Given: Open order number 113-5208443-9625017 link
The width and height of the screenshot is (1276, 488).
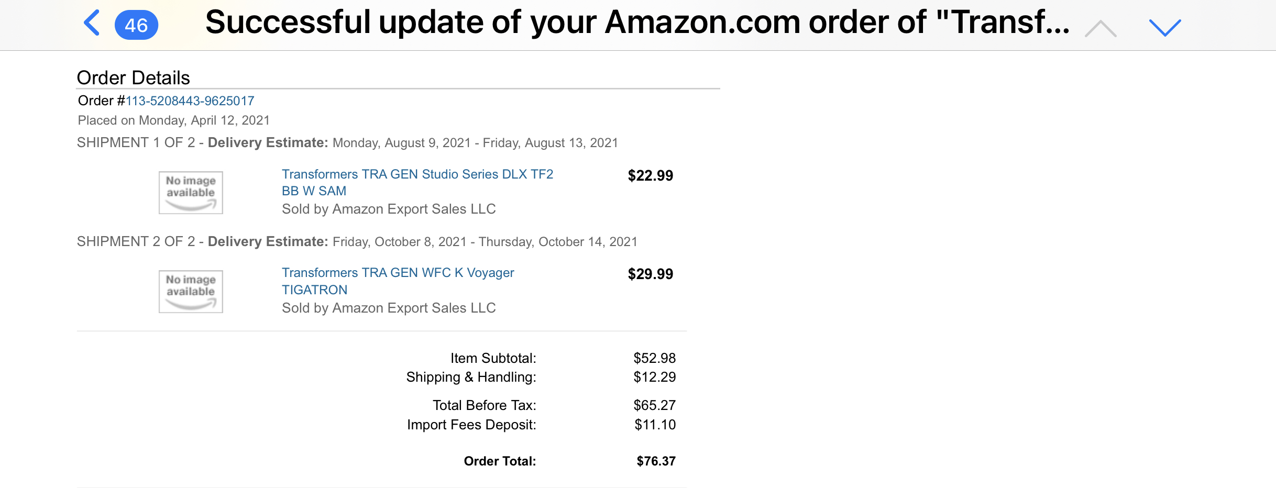Looking at the screenshot, I should tap(190, 101).
